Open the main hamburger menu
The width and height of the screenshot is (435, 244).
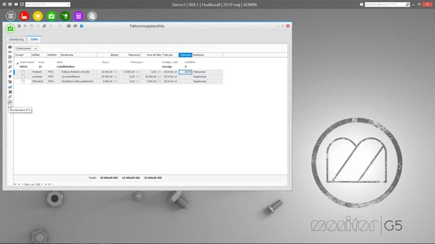coord(11,16)
